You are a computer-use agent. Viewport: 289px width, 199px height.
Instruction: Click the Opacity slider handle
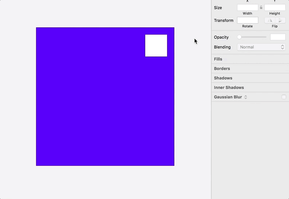click(x=239, y=37)
